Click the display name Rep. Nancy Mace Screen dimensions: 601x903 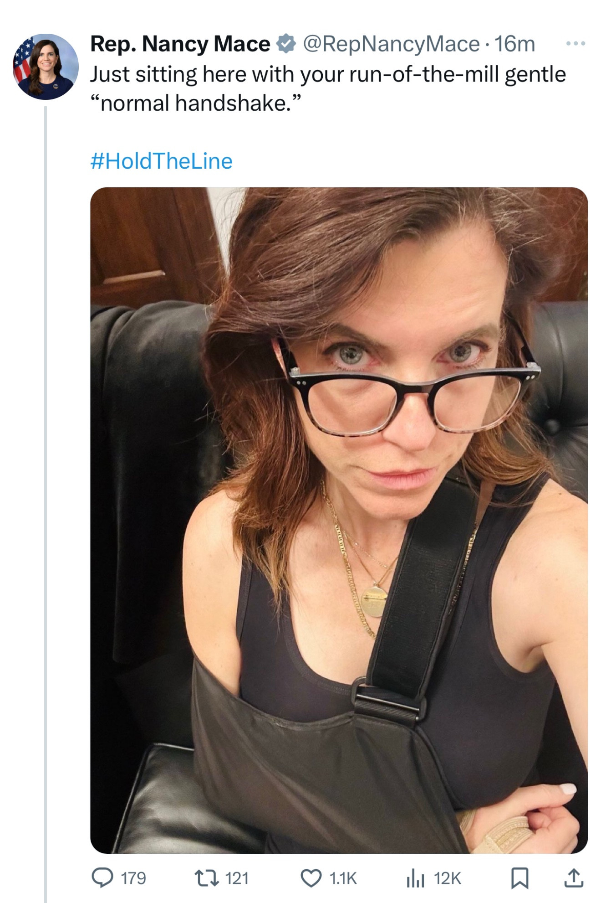[180, 44]
